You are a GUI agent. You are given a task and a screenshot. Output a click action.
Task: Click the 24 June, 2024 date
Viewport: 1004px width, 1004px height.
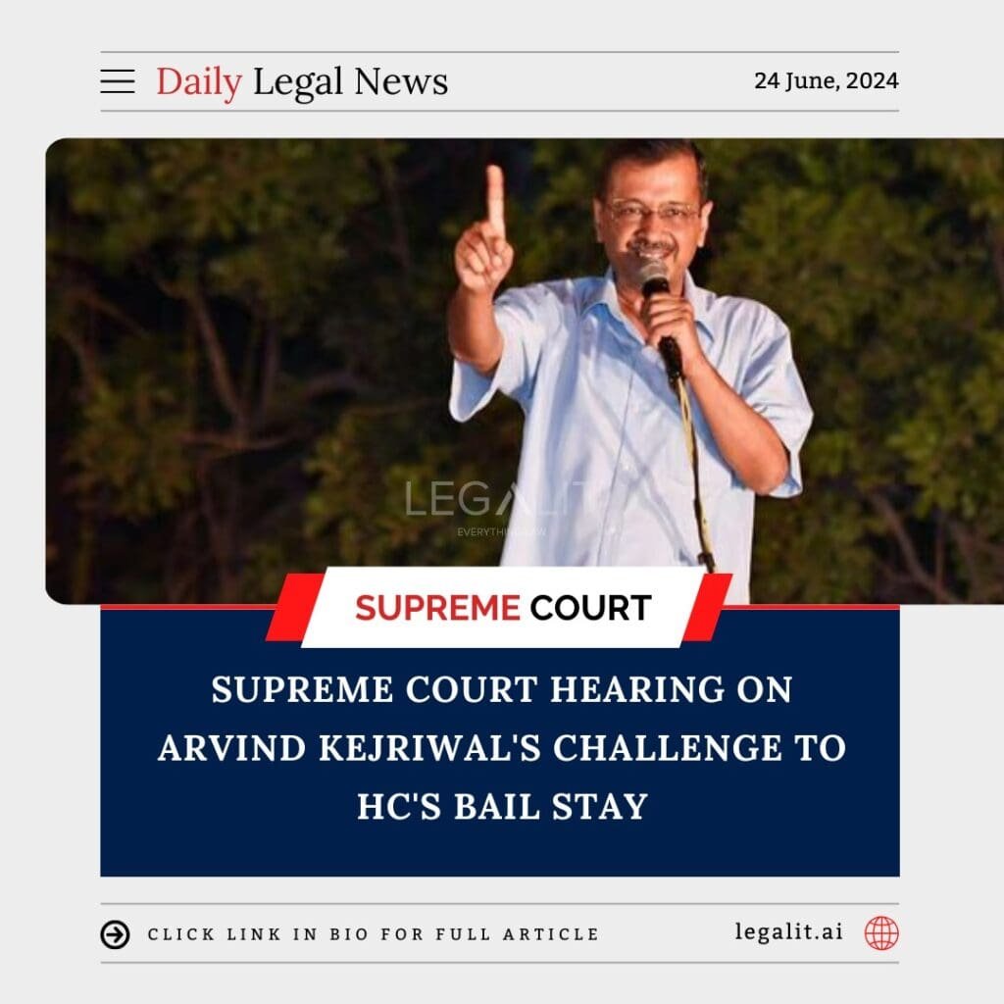tap(826, 80)
